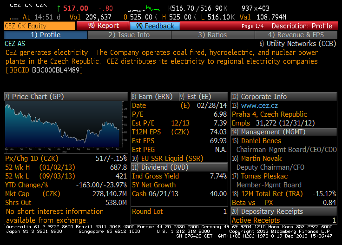The width and height of the screenshot is (342, 245).
Task: Click the CEZ CK Equity input field
Action: pos(39,26)
